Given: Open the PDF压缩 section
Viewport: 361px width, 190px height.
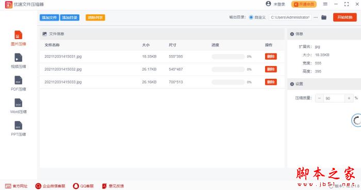Looking at the screenshot, I should coord(18,83).
